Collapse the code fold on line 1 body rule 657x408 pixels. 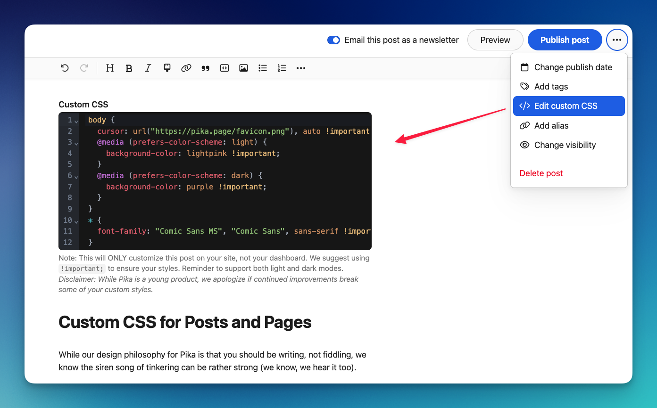point(75,121)
